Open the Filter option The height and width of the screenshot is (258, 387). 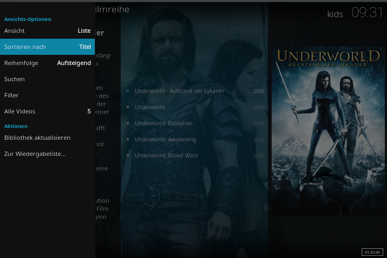(47, 95)
